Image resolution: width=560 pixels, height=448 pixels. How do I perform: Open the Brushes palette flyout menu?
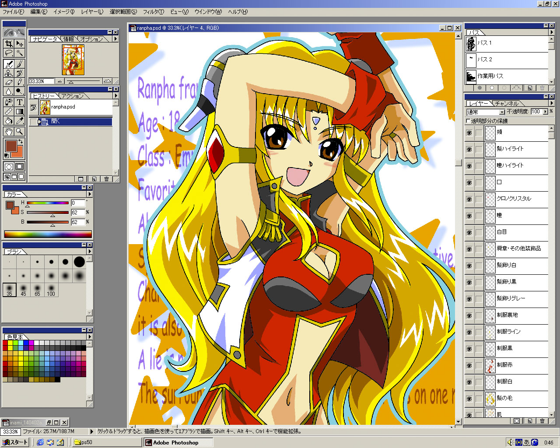pos(90,252)
